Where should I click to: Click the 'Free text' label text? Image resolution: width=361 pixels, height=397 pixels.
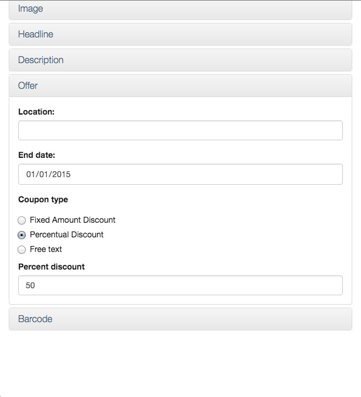(x=46, y=249)
